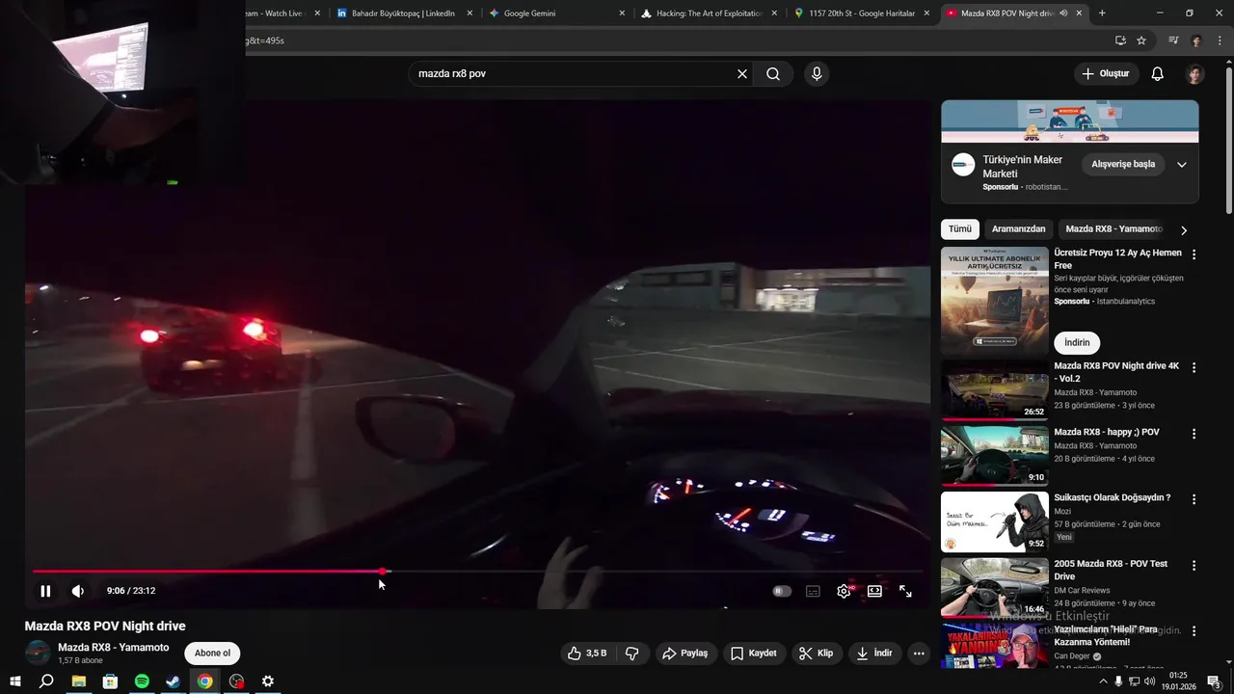Switch to theater mode view

[x=874, y=591]
